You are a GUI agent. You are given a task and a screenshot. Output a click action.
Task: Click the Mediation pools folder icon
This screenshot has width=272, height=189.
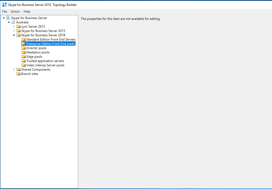pos(23,52)
